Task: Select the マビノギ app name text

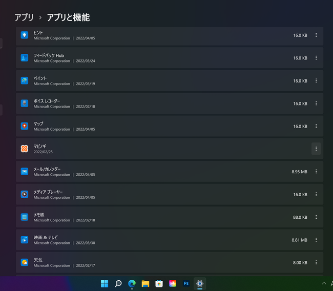Action: pos(40,147)
